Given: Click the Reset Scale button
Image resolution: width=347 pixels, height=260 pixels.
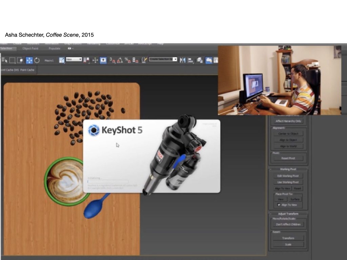Looking at the screenshot, I should [x=288, y=244].
